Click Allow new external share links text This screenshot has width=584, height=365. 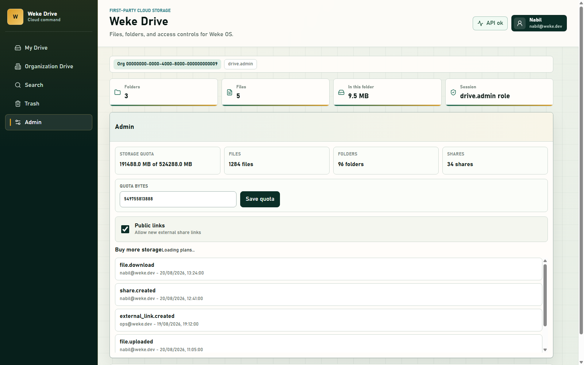(x=168, y=233)
